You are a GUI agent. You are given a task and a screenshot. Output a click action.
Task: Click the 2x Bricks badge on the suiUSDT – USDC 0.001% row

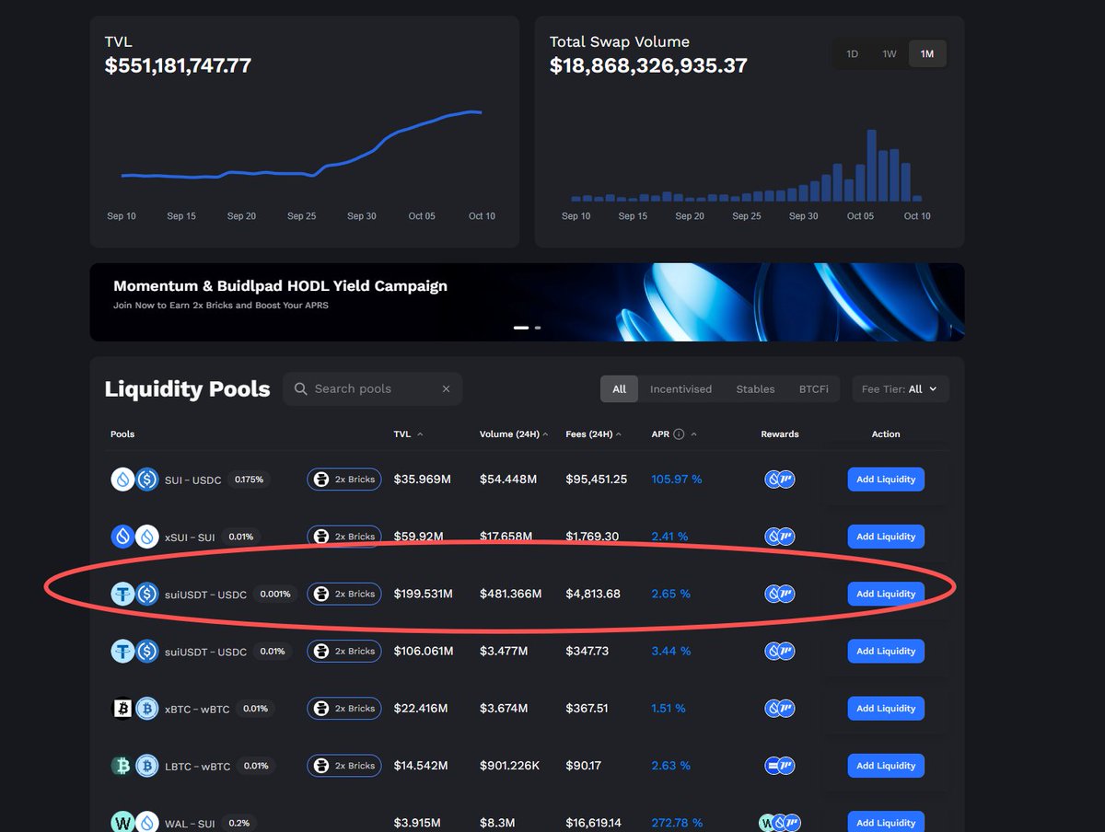[344, 594]
